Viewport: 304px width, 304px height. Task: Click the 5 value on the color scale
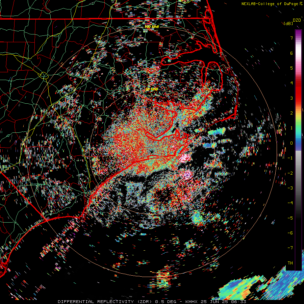[292, 68]
